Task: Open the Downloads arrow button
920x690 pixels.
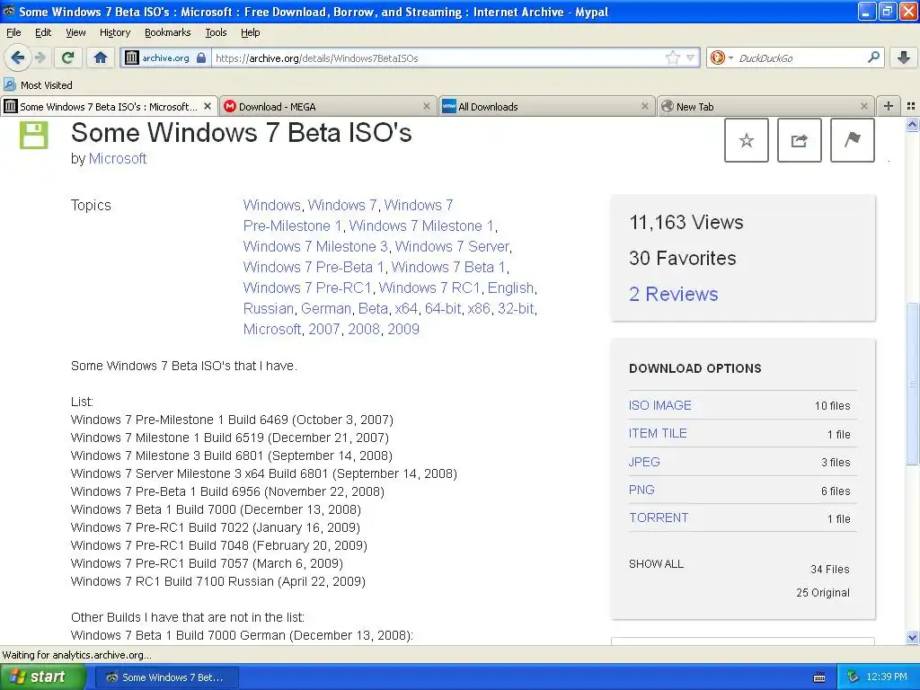Action: point(903,57)
